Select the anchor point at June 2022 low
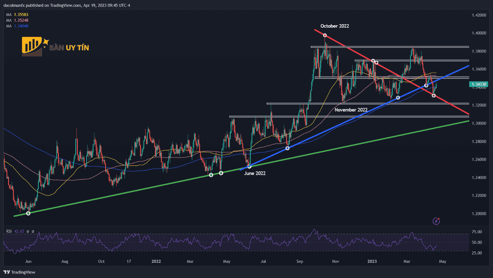Screen dimensions: 493x278 tap(249, 166)
